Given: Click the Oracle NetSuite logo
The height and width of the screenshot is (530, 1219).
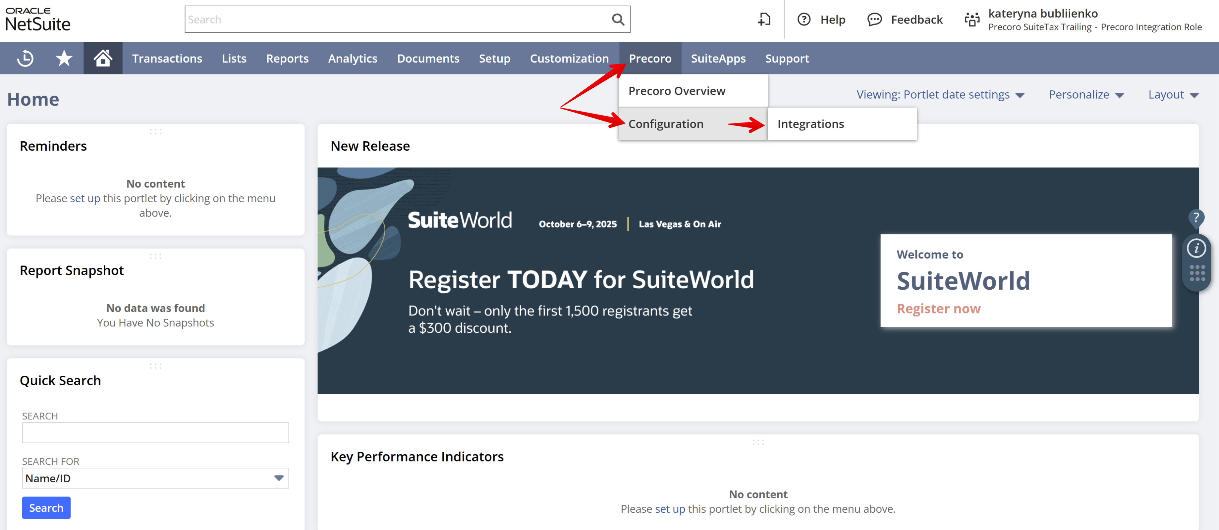Looking at the screenshot, I should 38,20.
